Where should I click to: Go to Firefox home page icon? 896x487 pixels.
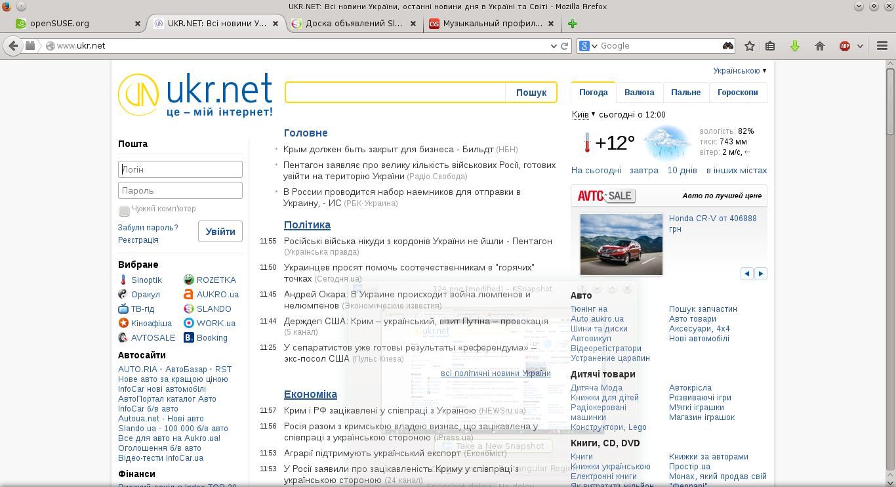pos(819,46)
